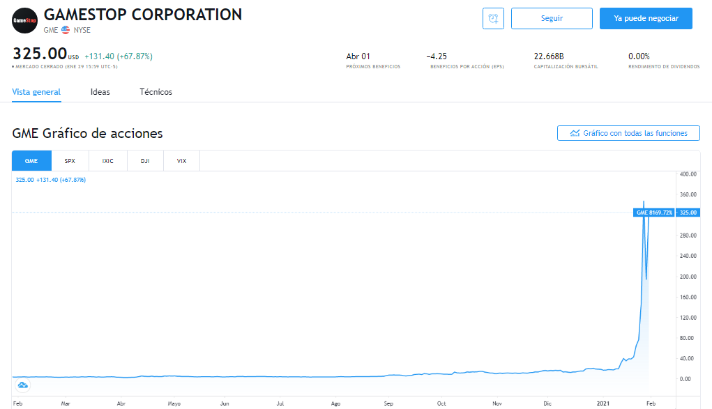The image size is (712, 409).
Task: Click the 325.00 price tag on axis
Action: [x=688, y=213]
